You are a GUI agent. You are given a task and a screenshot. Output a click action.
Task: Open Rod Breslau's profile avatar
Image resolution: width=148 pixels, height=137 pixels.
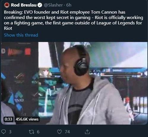7,5
